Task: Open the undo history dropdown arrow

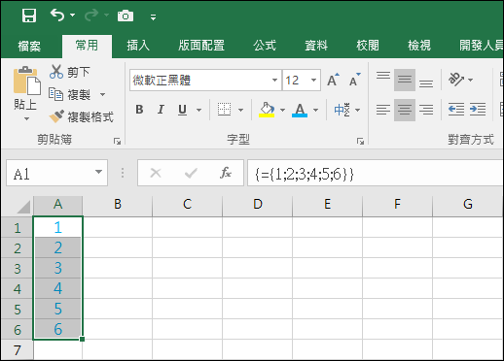Action: point(72,15)
